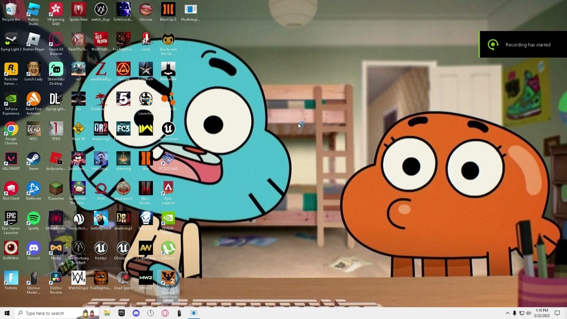Select the Glorious Model mouse software icon
The image size is (567, 319).
coord(33,282)
